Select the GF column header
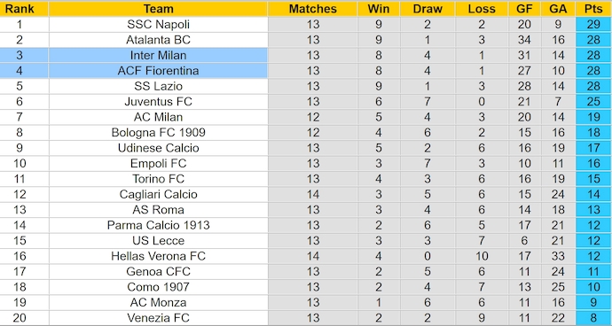Viewport: 612px width, 326px height. [x=524, y=9]
